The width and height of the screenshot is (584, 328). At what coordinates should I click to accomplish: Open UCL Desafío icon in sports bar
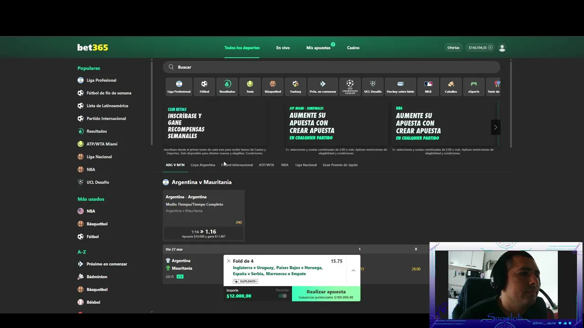pos(373,87)
